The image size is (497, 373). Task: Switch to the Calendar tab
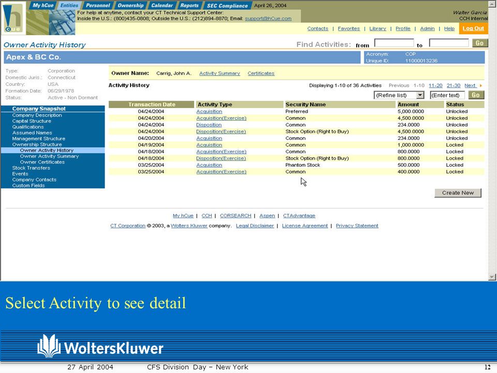(x=162, y=5)
